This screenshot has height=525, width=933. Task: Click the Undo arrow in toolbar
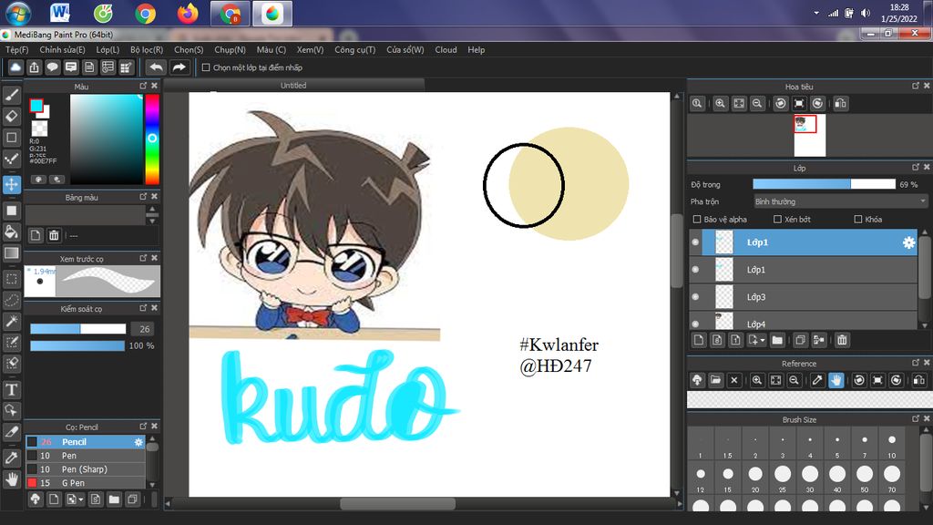157,67
